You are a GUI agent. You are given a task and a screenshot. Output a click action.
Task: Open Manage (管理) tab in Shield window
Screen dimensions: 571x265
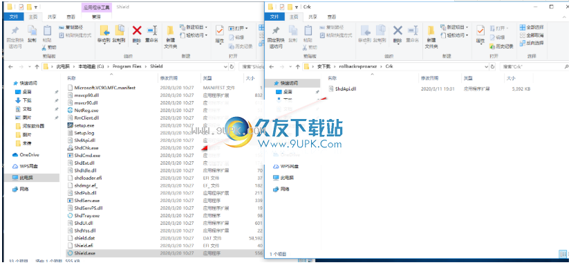pyautogui.click(x=96, y=17)
